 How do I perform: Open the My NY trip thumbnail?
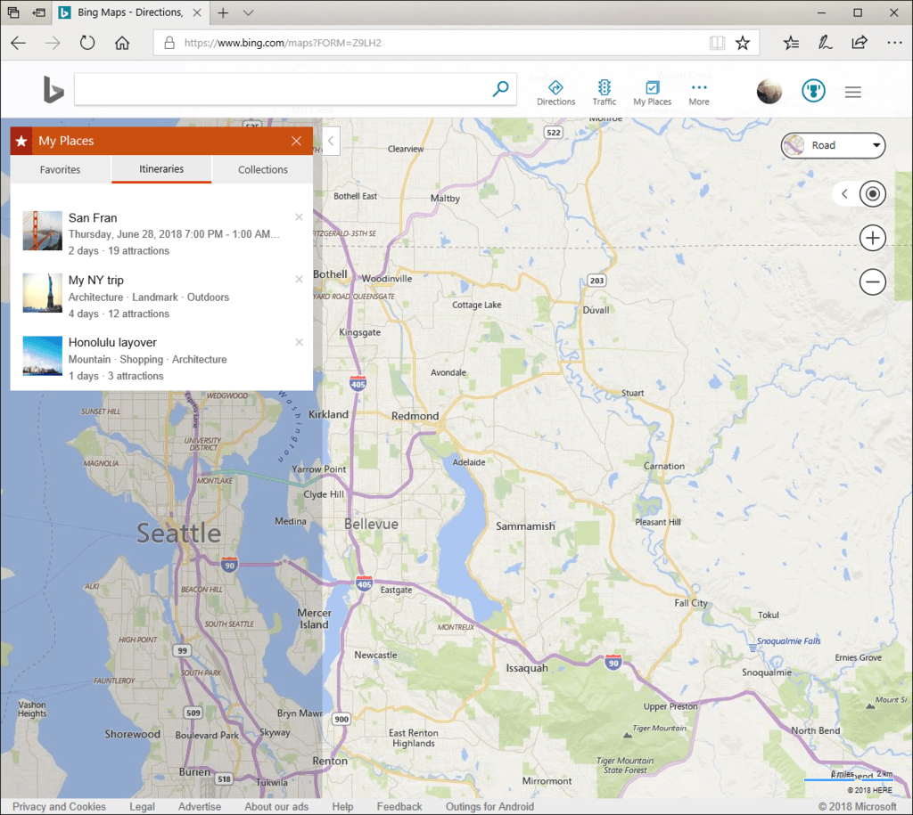tap(43, 293)
